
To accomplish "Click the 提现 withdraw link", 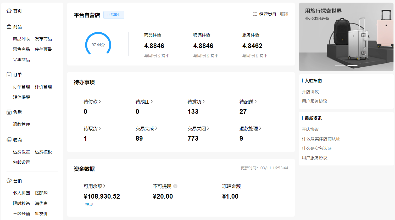I will click(x=89, y=205).
